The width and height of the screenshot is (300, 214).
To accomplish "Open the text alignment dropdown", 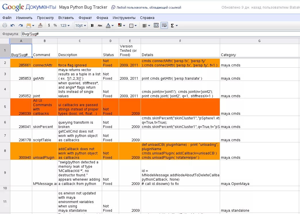I will [146, 26].
